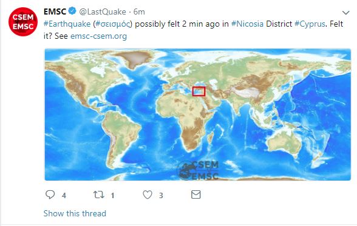Screen dimensions: 357x226
Task: Click the reply count number 4
Action: 64,195
